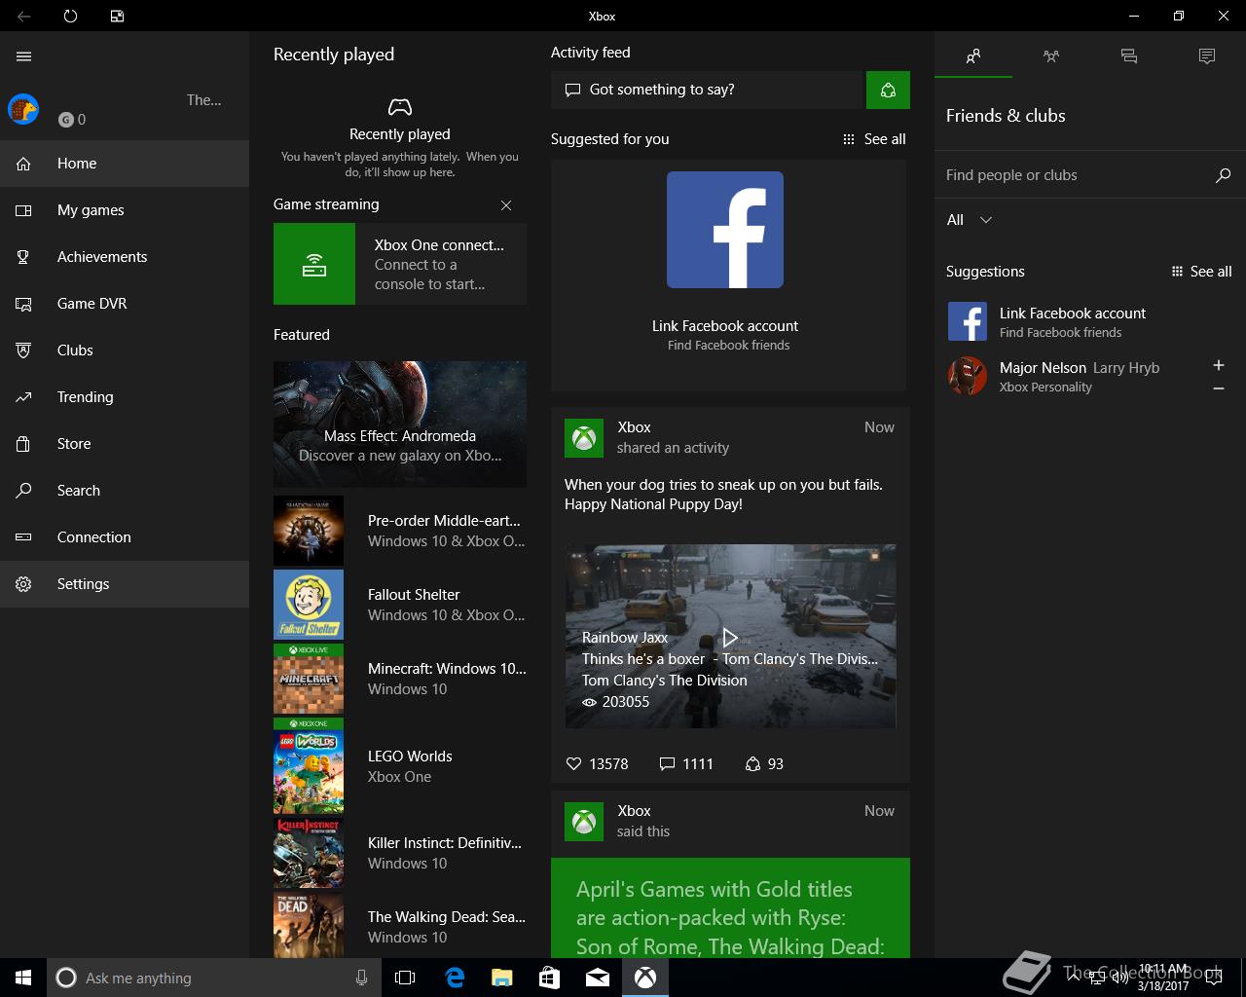Open Xbox logo on 'said this' post
1246x997 pixels.
pyautogui.click(x=584, y=822)
